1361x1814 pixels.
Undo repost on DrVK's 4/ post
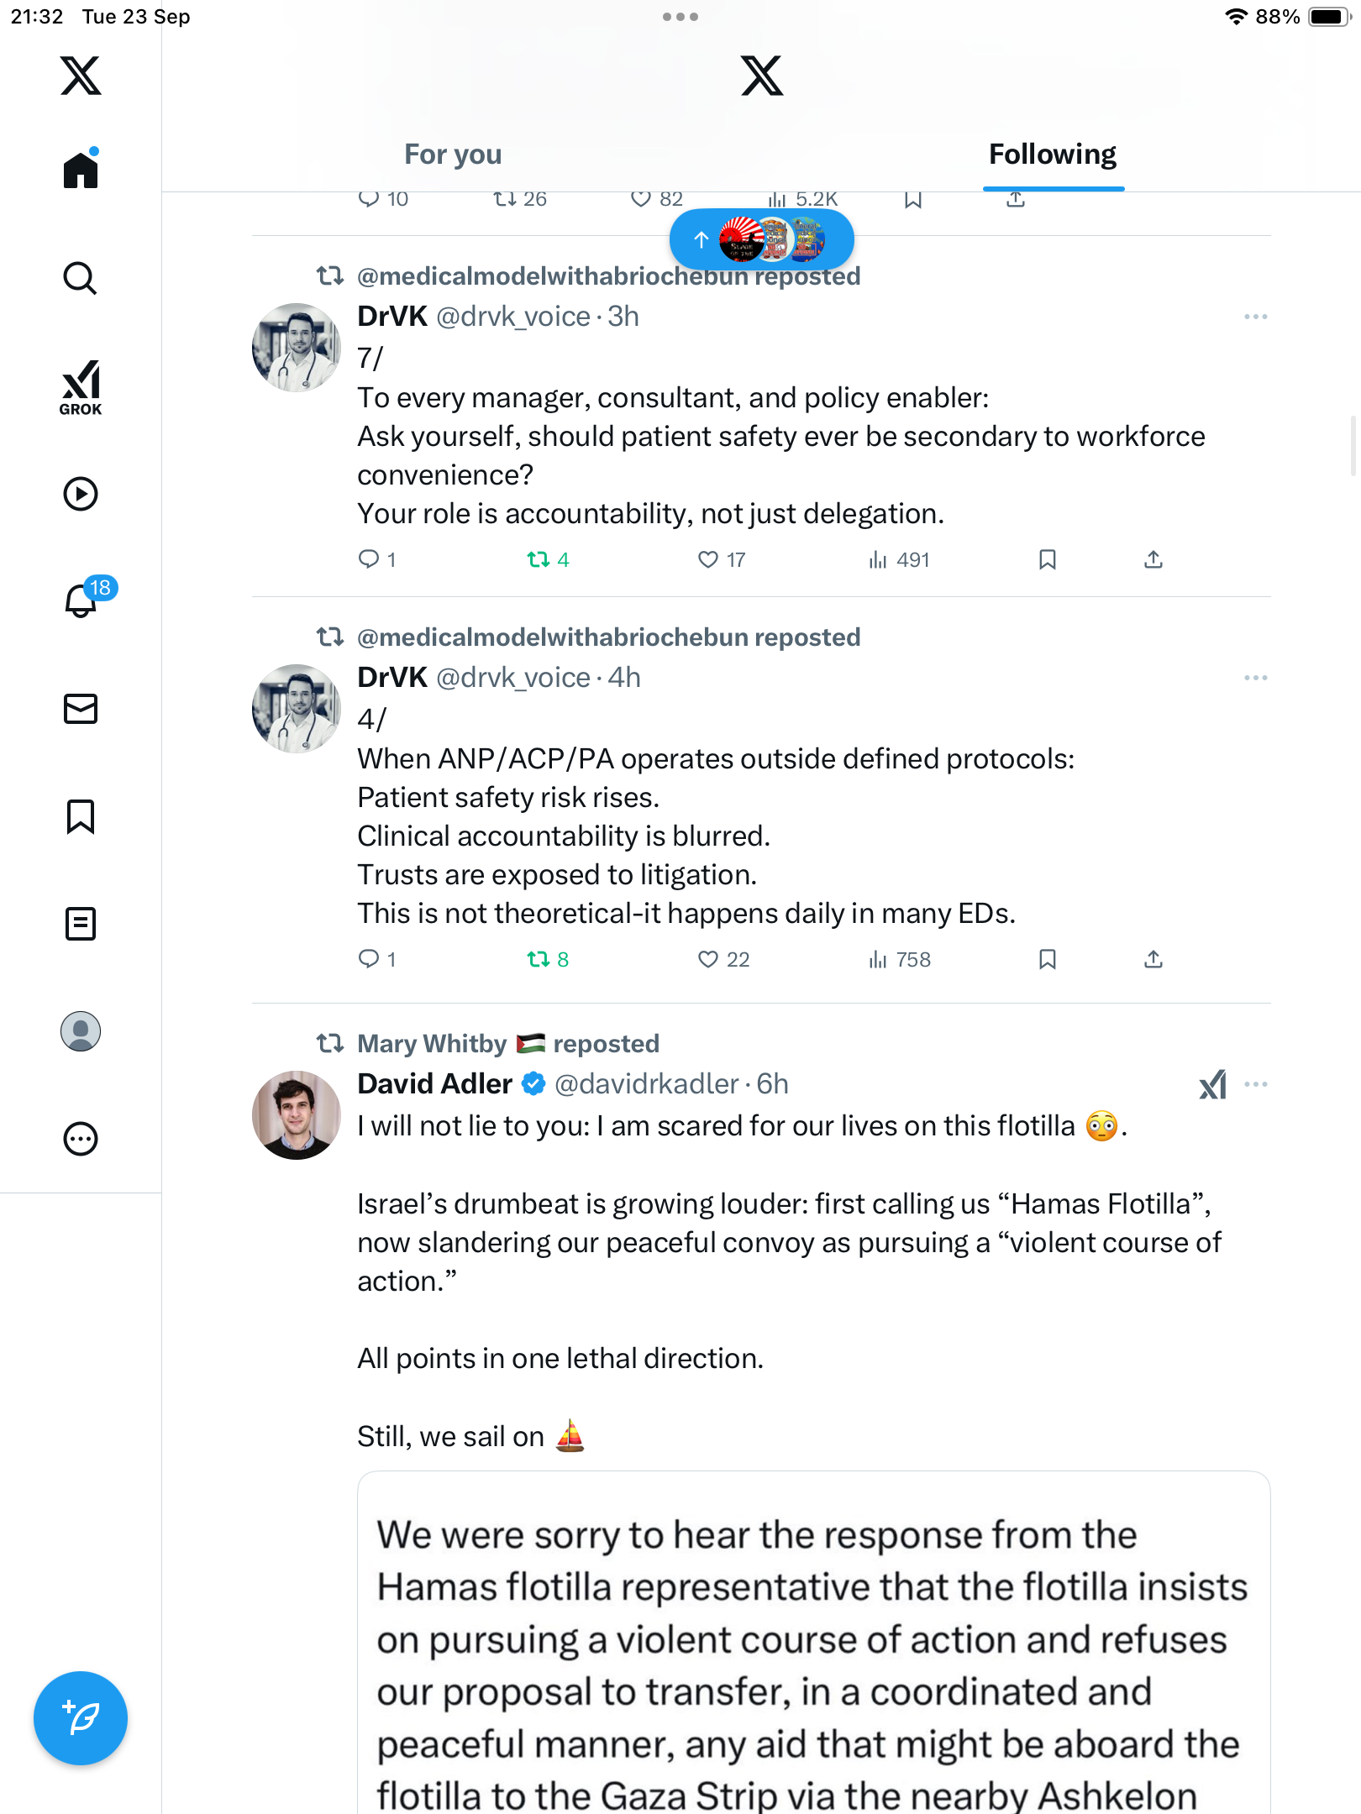(x=539, y=959)
